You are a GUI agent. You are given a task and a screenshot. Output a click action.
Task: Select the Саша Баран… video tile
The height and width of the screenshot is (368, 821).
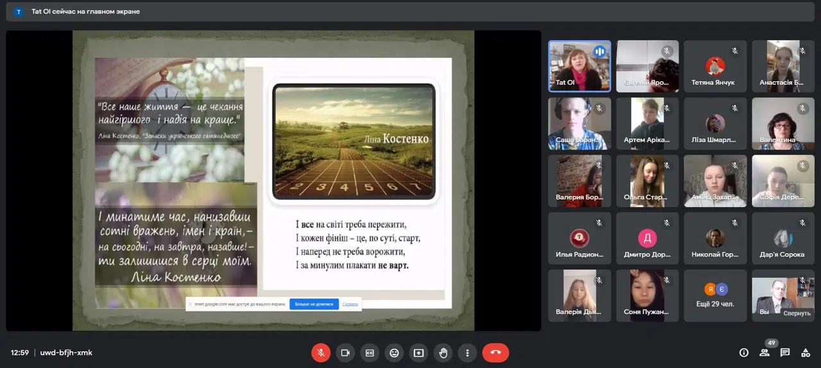pyautogui.click(x=579, y=124)
